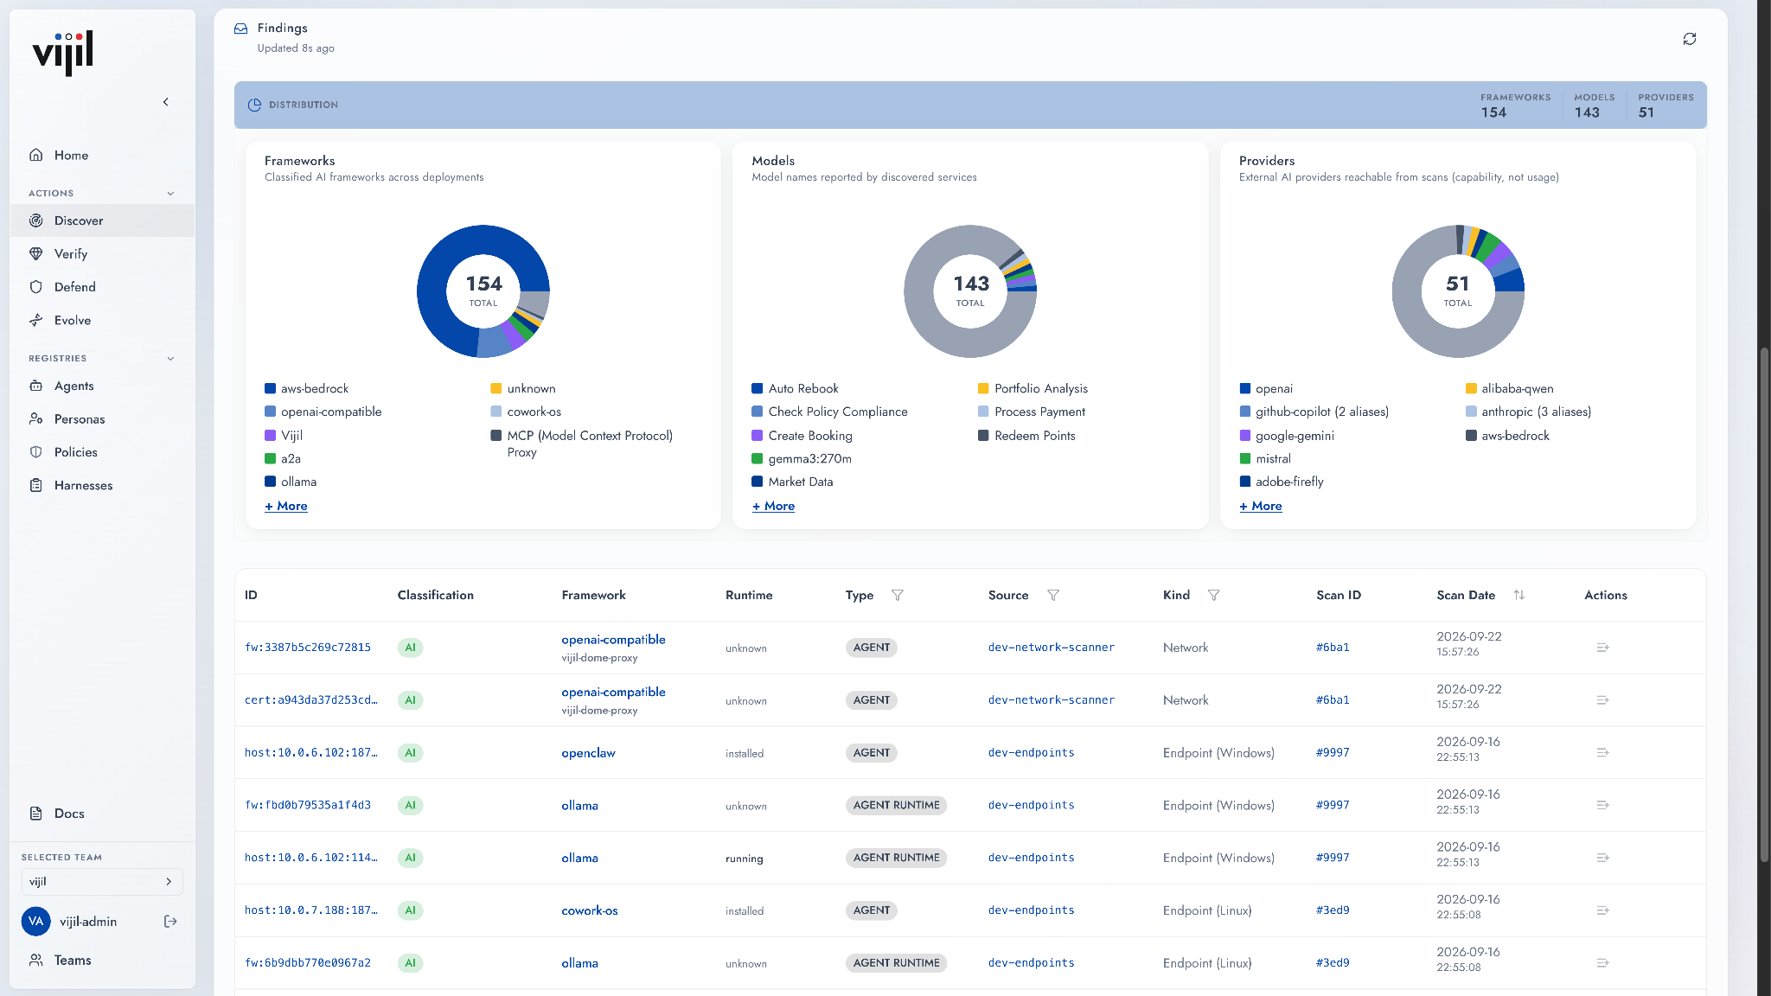
Task: Toggle the Type column filter
Action: tap(898, 595)
